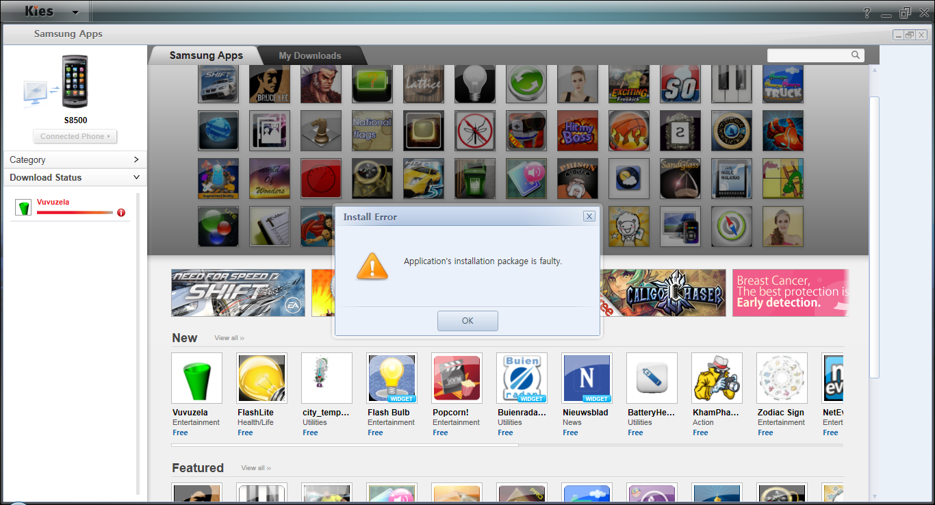The image size is (935, 505).
Task: Open the BatteryHe... utilities app
Action: (652, 378)
